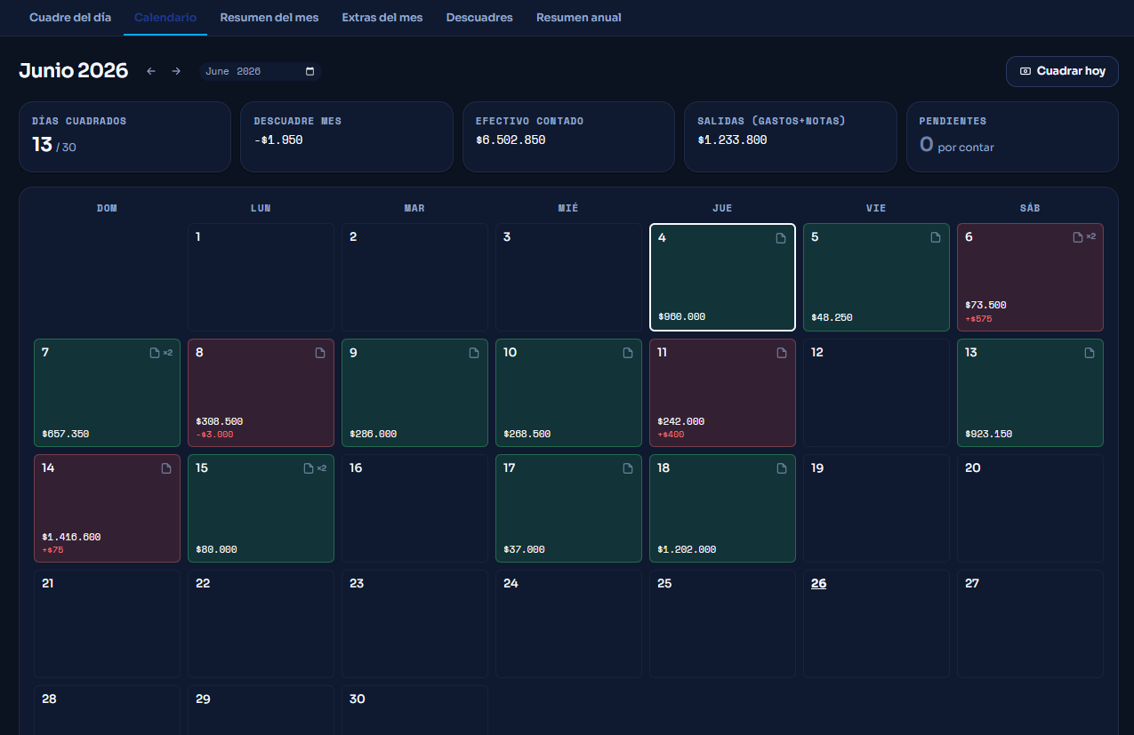Click the +$575 discrepancy on day 6

pyautogui.click(x=978, y=318)
